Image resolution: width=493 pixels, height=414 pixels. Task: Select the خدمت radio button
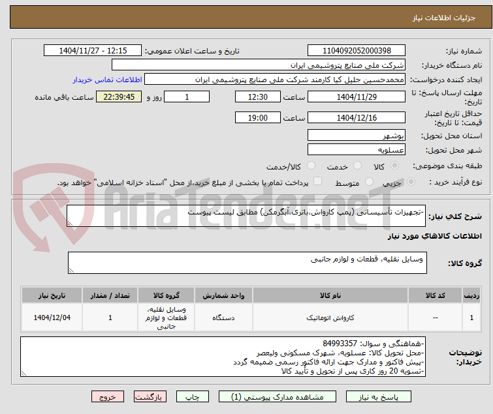pos(357,166)
